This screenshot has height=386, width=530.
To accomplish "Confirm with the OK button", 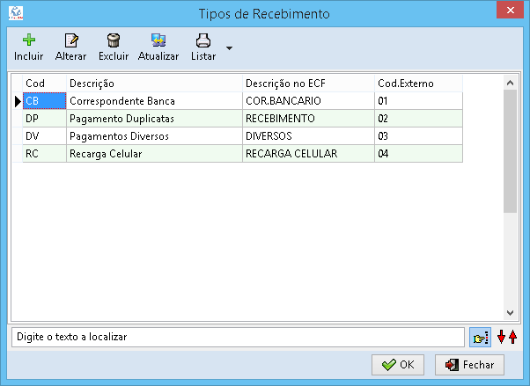I will [398, 365].
